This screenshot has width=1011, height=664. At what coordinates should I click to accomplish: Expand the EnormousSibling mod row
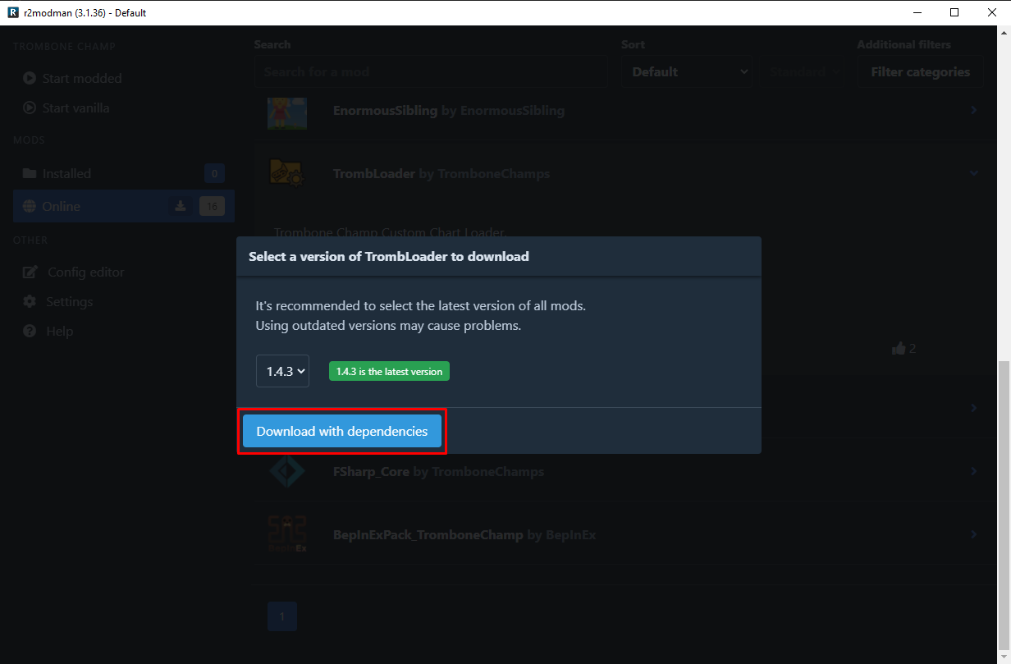[974, 110]
